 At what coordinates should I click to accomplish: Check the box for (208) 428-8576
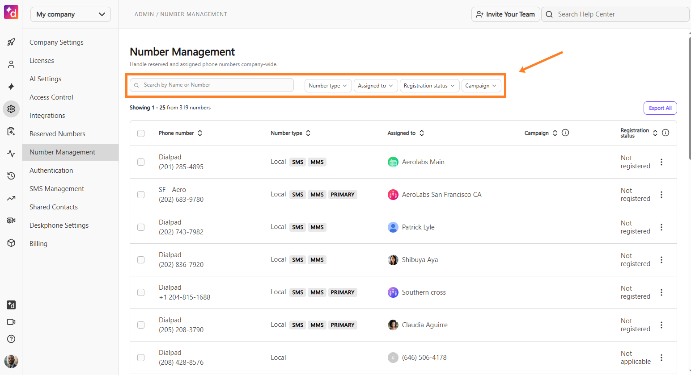click(141, 358)
